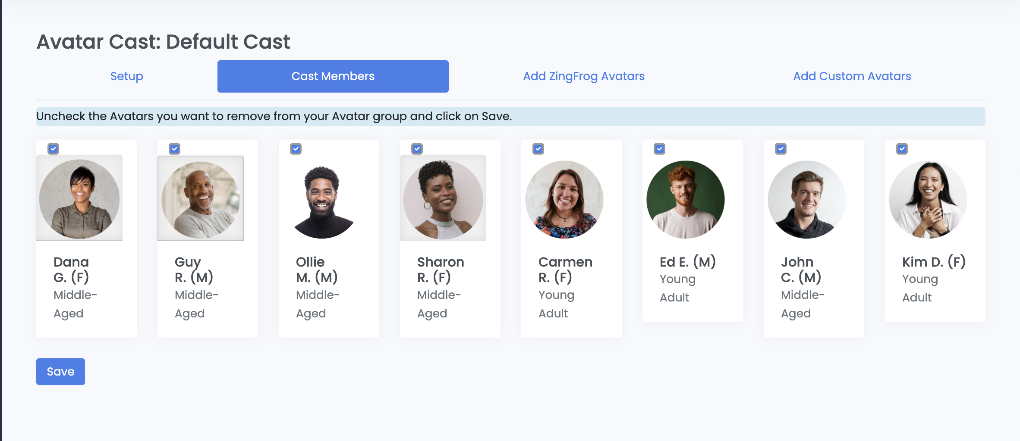Click Carmen R. profile photo
The height and width of the screenshot is (441, 1020).
[564, 200]
